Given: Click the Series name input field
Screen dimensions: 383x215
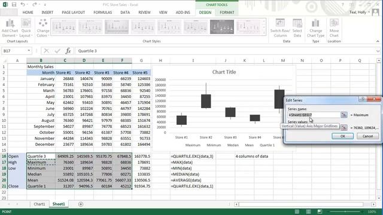Looking at the screenshot, I should 314,115.
